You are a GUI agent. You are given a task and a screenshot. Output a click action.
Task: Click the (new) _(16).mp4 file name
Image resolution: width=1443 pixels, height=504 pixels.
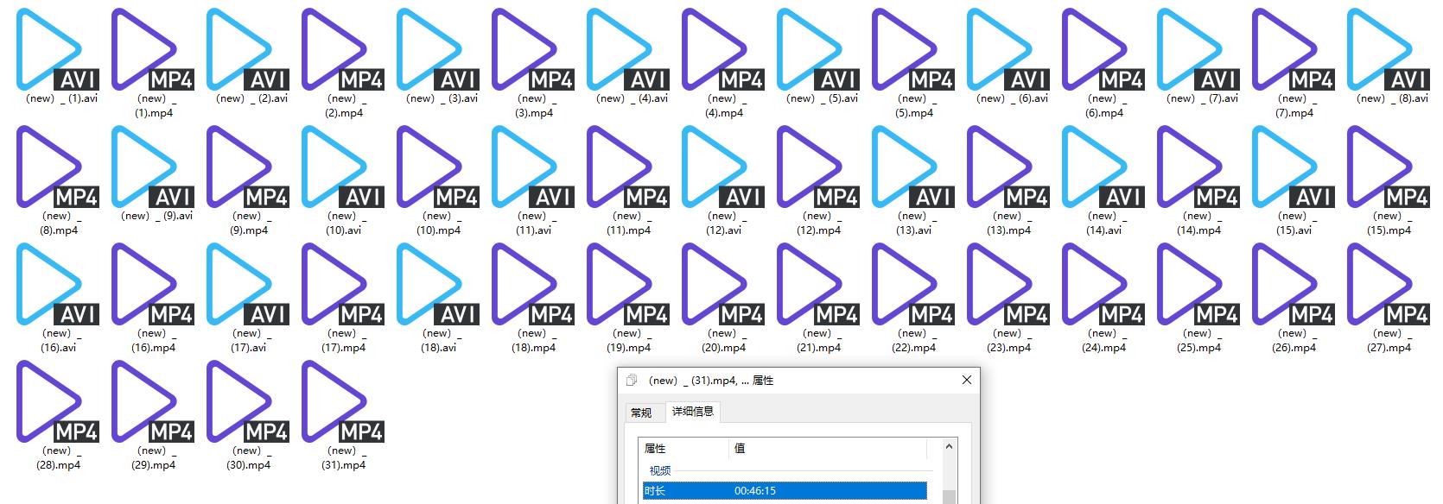(x=152, y=341)
